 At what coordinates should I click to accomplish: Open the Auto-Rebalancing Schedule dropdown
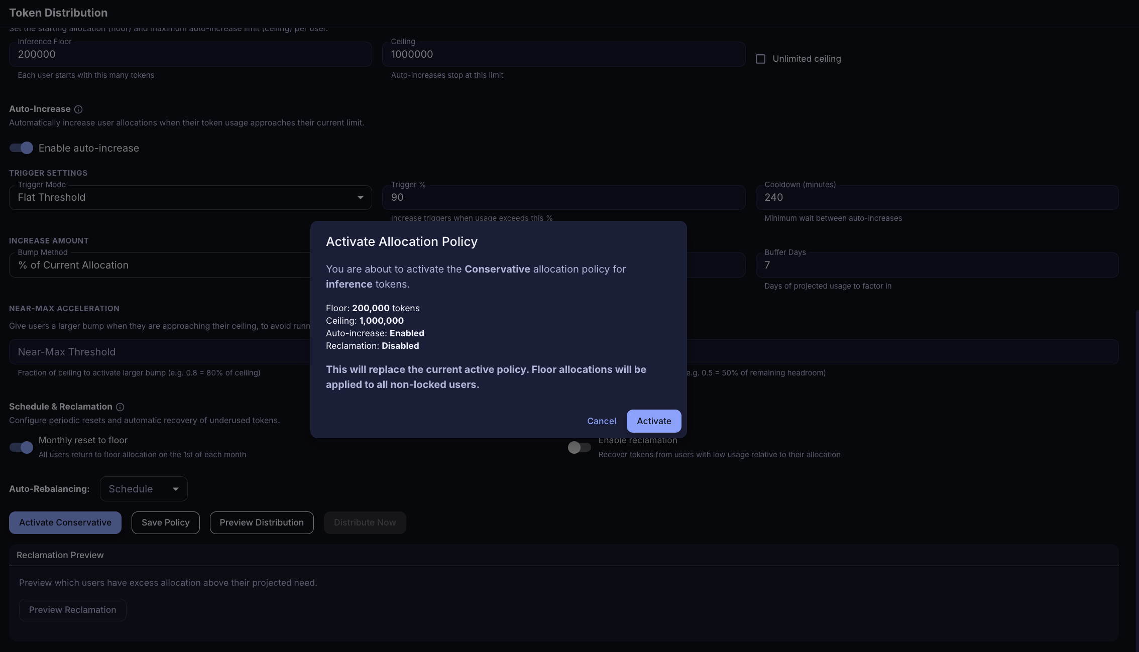tap(144, 489)
